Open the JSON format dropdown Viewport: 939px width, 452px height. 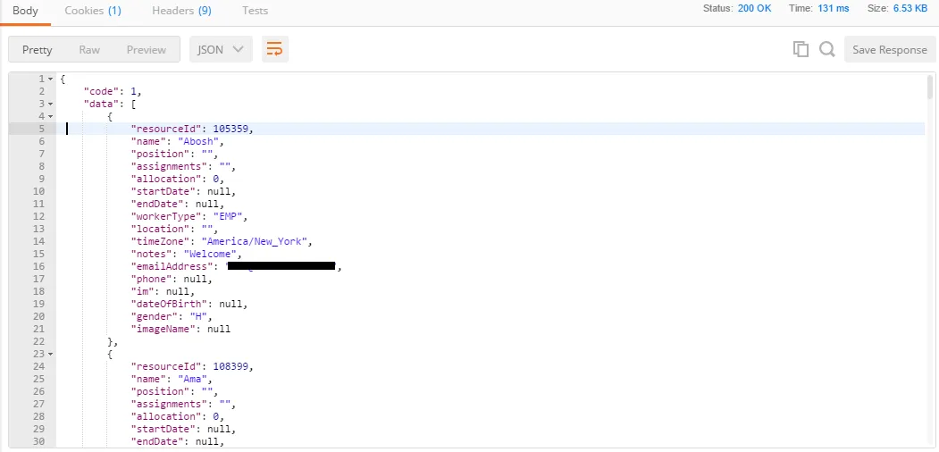(221, 50)
